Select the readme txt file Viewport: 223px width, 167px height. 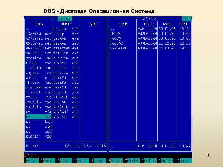[x=66, y=68]
